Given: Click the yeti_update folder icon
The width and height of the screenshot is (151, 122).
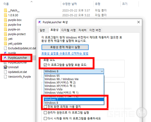Looking at the screenshot, I should tap(6, 43).
